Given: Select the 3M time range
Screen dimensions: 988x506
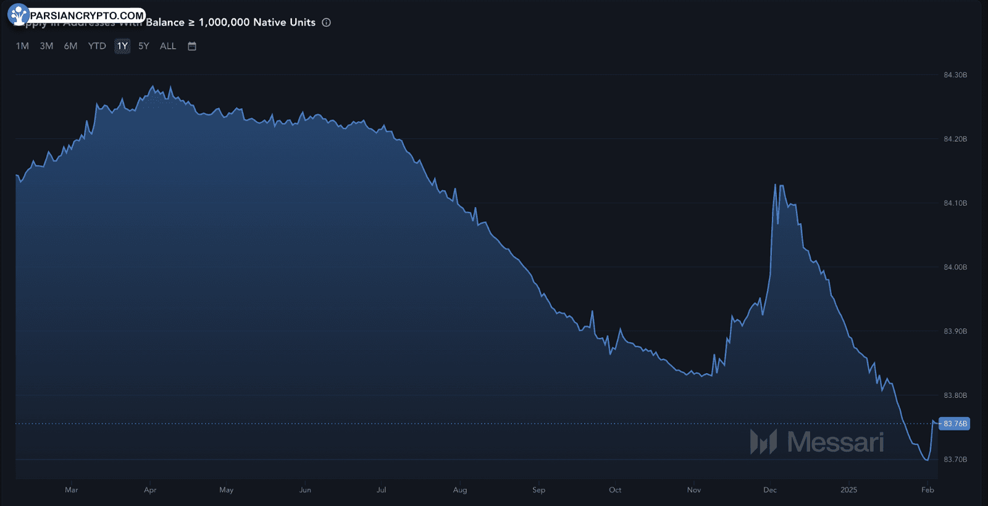Looking at the screenshot, I should (x=46, y=46).
